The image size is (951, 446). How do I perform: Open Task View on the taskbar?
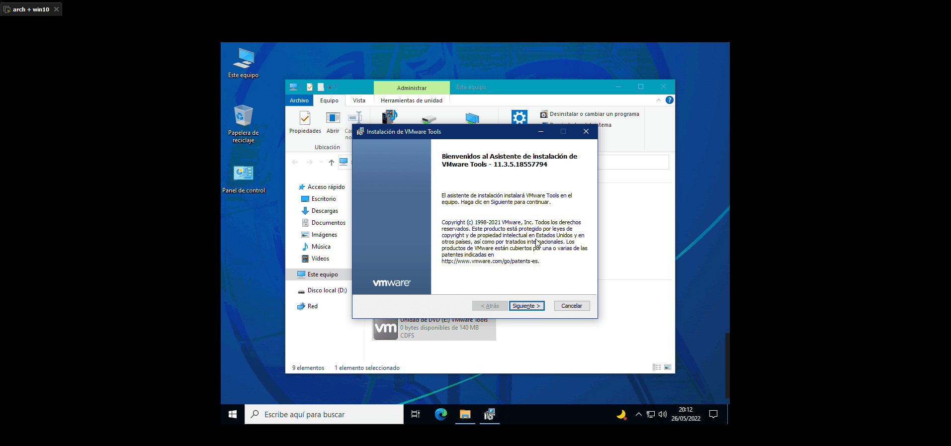point(416,414)
